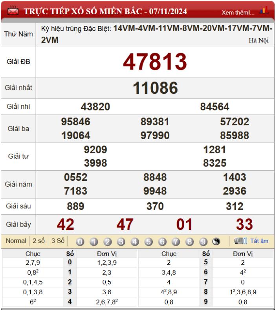
Task: Click Chục value 0,1,3,8 for row 3
Action: pyautogui.click(x=33, y=292)
